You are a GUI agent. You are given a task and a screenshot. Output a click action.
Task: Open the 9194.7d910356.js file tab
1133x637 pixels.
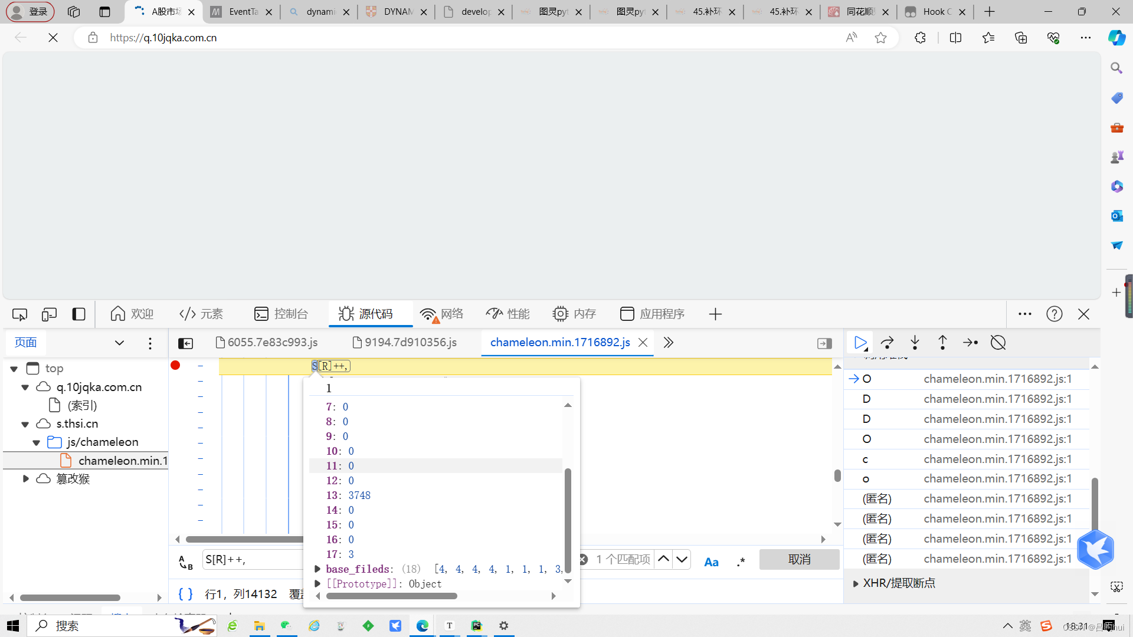pos(405,343)
